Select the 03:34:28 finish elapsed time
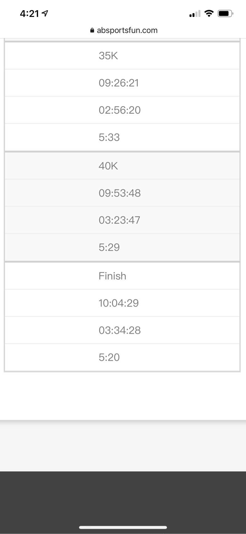 tap(120, 330)
